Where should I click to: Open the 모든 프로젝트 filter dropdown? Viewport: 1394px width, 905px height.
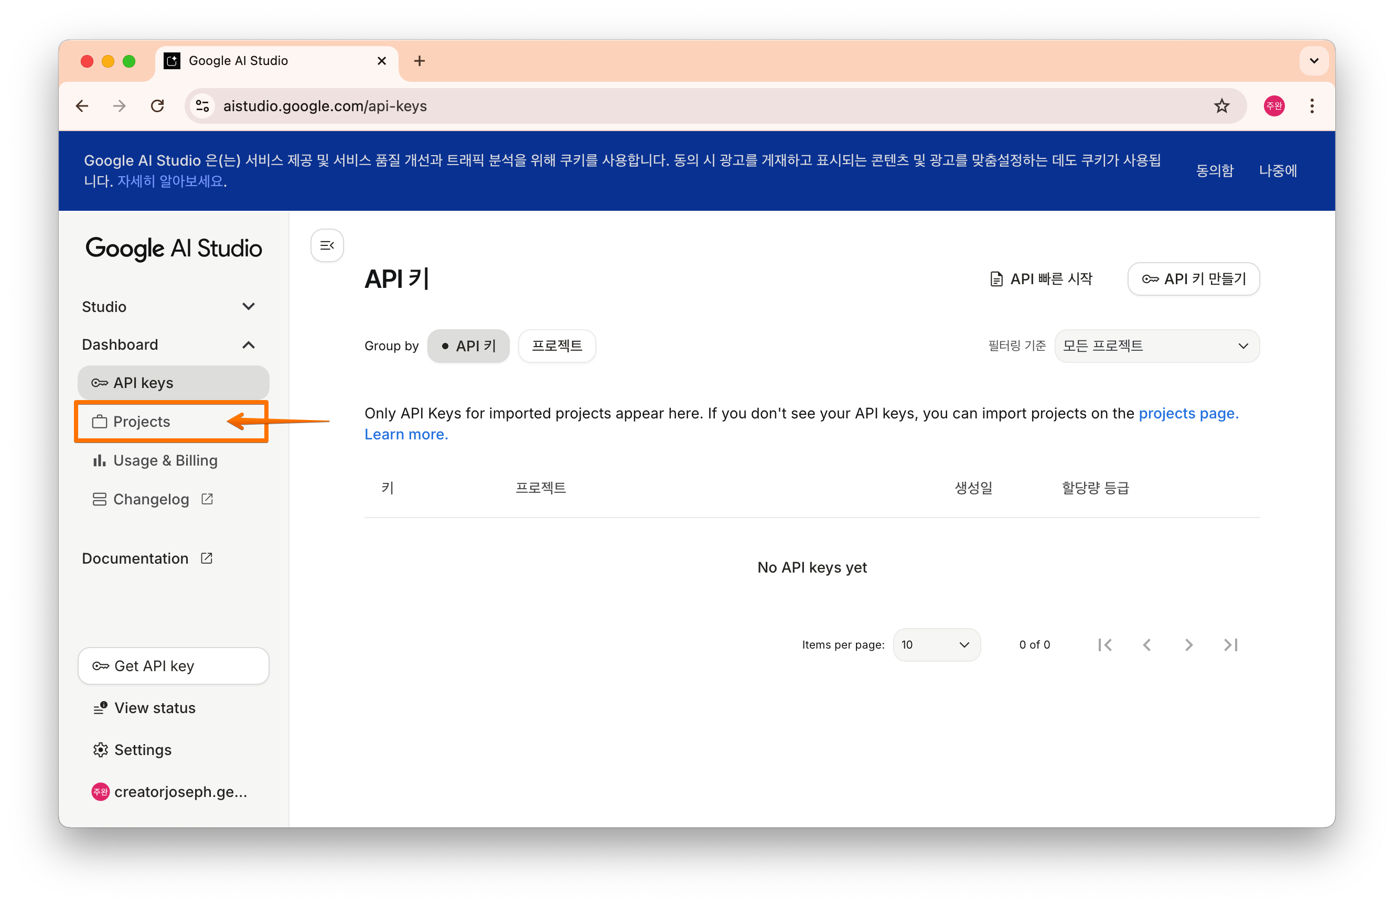[x=1156, y=346]
